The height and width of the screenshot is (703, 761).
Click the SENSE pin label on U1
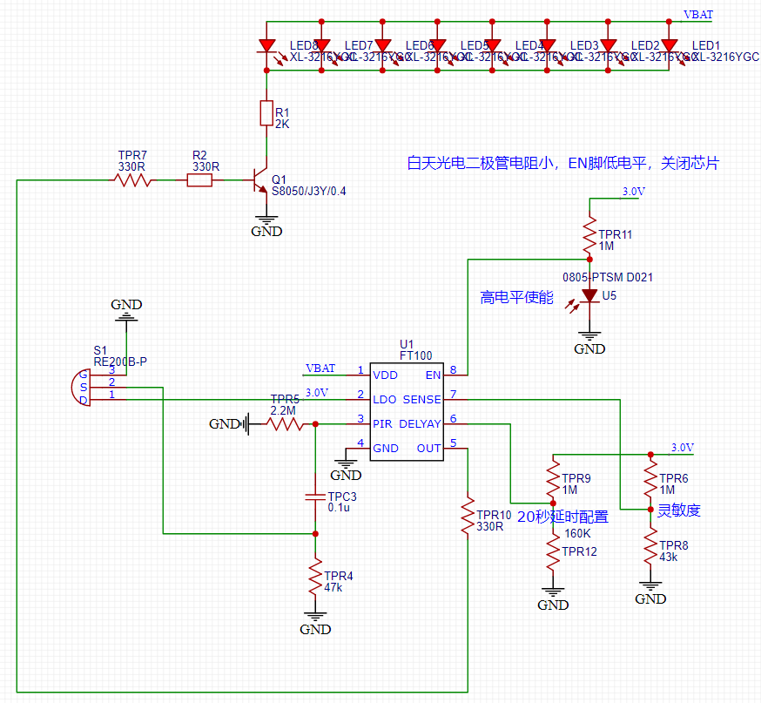421,400
